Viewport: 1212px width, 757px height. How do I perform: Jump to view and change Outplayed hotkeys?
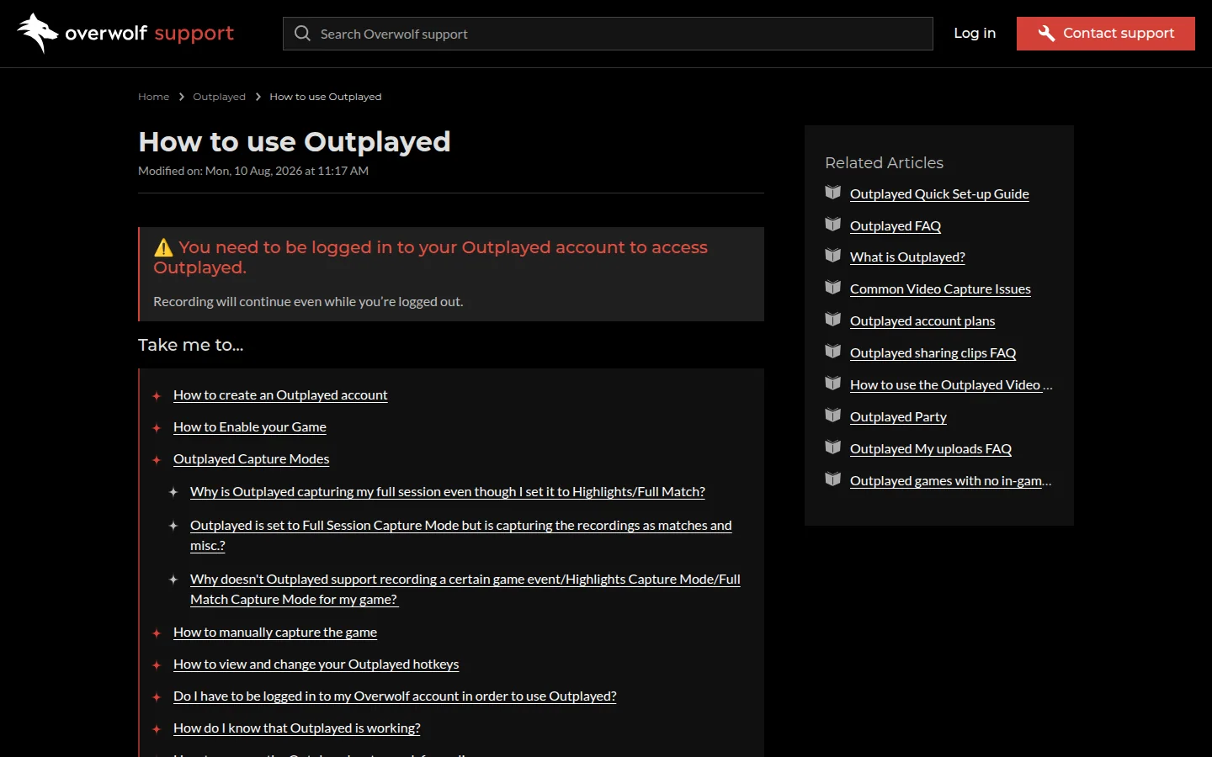[316, 664]
